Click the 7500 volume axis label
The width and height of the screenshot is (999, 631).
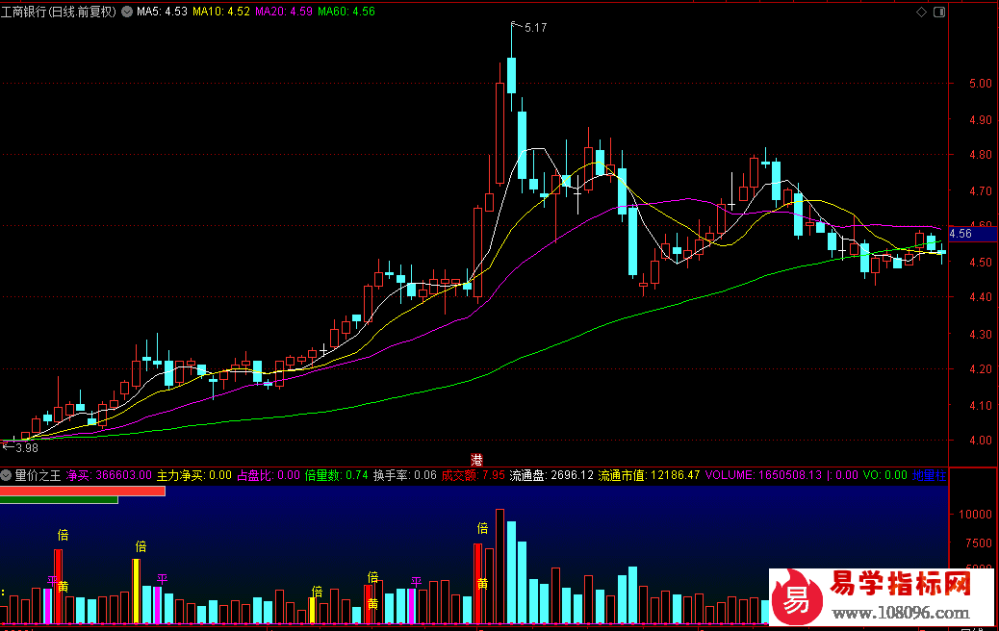(x=978, y=543)
